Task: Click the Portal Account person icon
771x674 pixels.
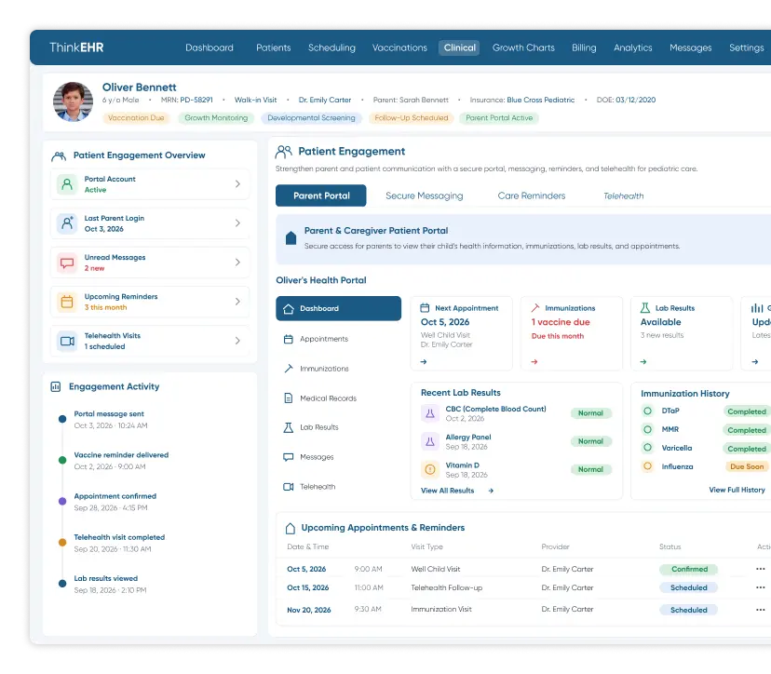Action: tap(67, 184)
